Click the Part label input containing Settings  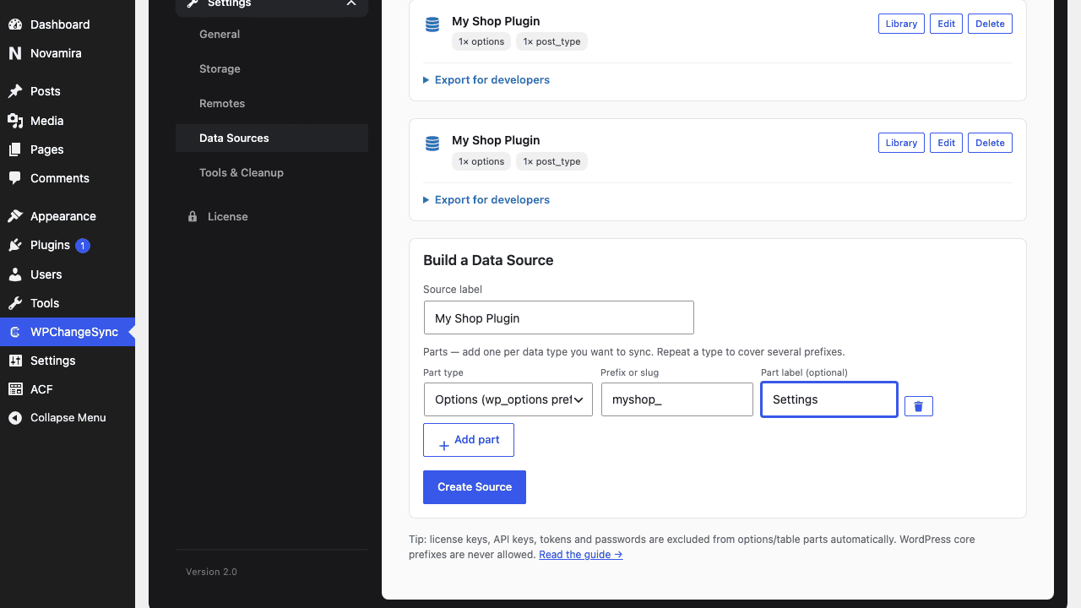829,399
